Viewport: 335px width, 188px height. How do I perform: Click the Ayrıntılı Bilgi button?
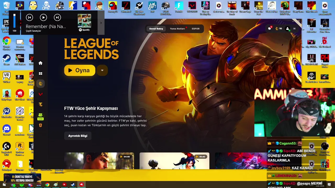78,136
